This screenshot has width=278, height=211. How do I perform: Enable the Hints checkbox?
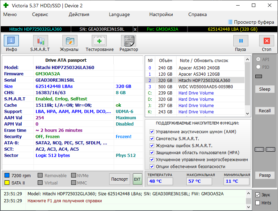(x=258, y=203)
